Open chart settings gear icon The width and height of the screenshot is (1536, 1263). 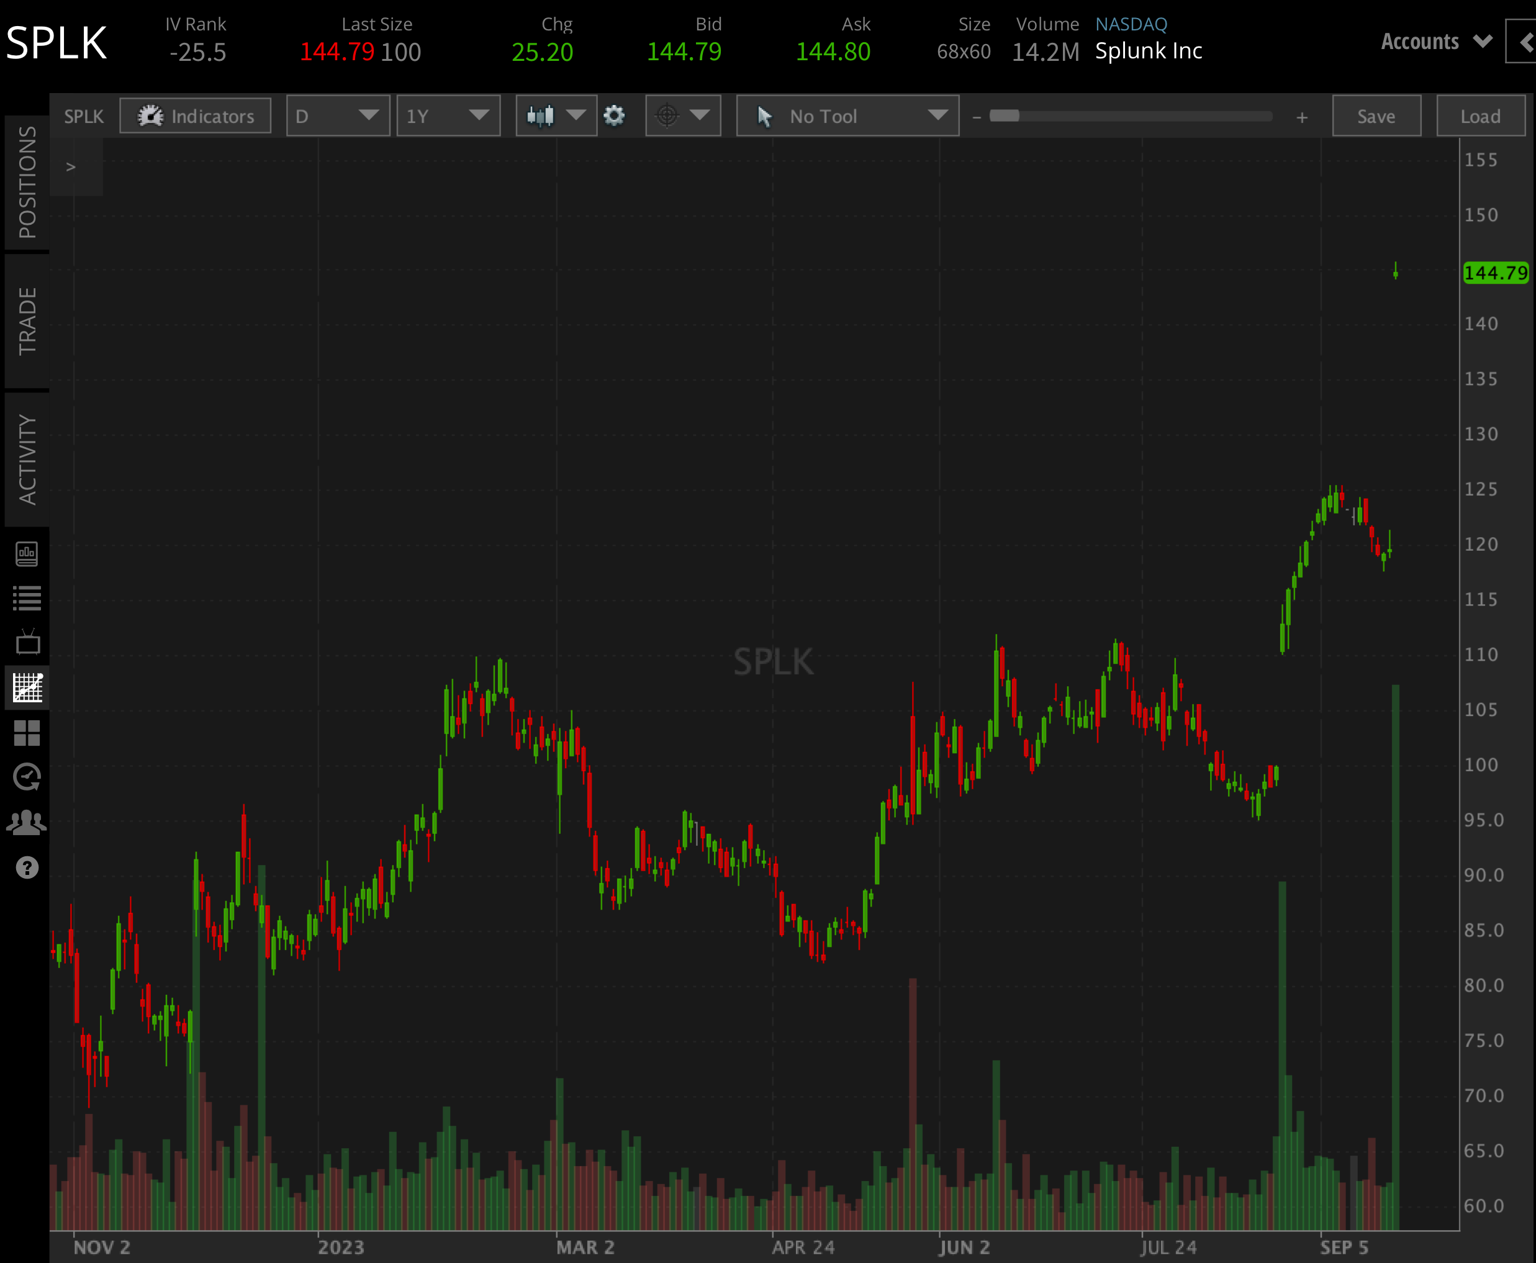614,115
